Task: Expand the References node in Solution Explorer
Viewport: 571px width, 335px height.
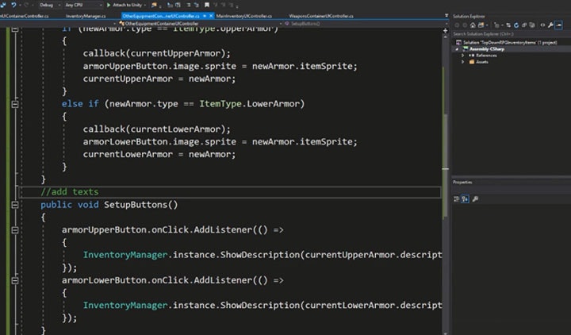Action: click(463, 56)
